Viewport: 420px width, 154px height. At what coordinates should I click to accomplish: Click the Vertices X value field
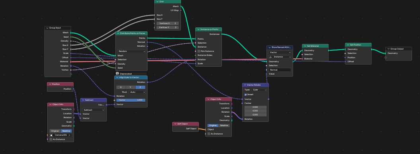point(168,23)
